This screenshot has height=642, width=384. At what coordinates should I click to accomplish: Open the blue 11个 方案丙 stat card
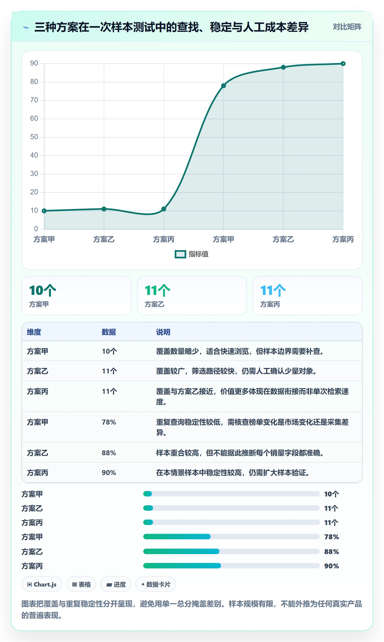click(307, 295)
